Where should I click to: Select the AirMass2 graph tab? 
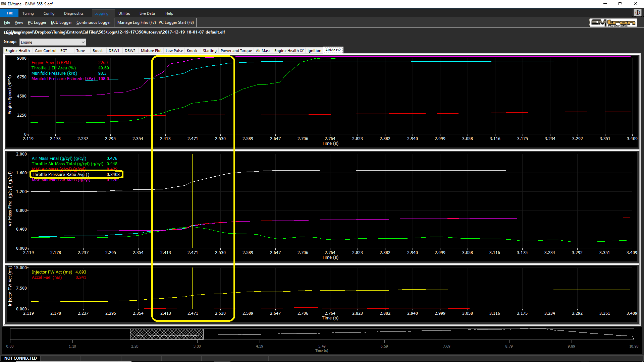point(333,50)
